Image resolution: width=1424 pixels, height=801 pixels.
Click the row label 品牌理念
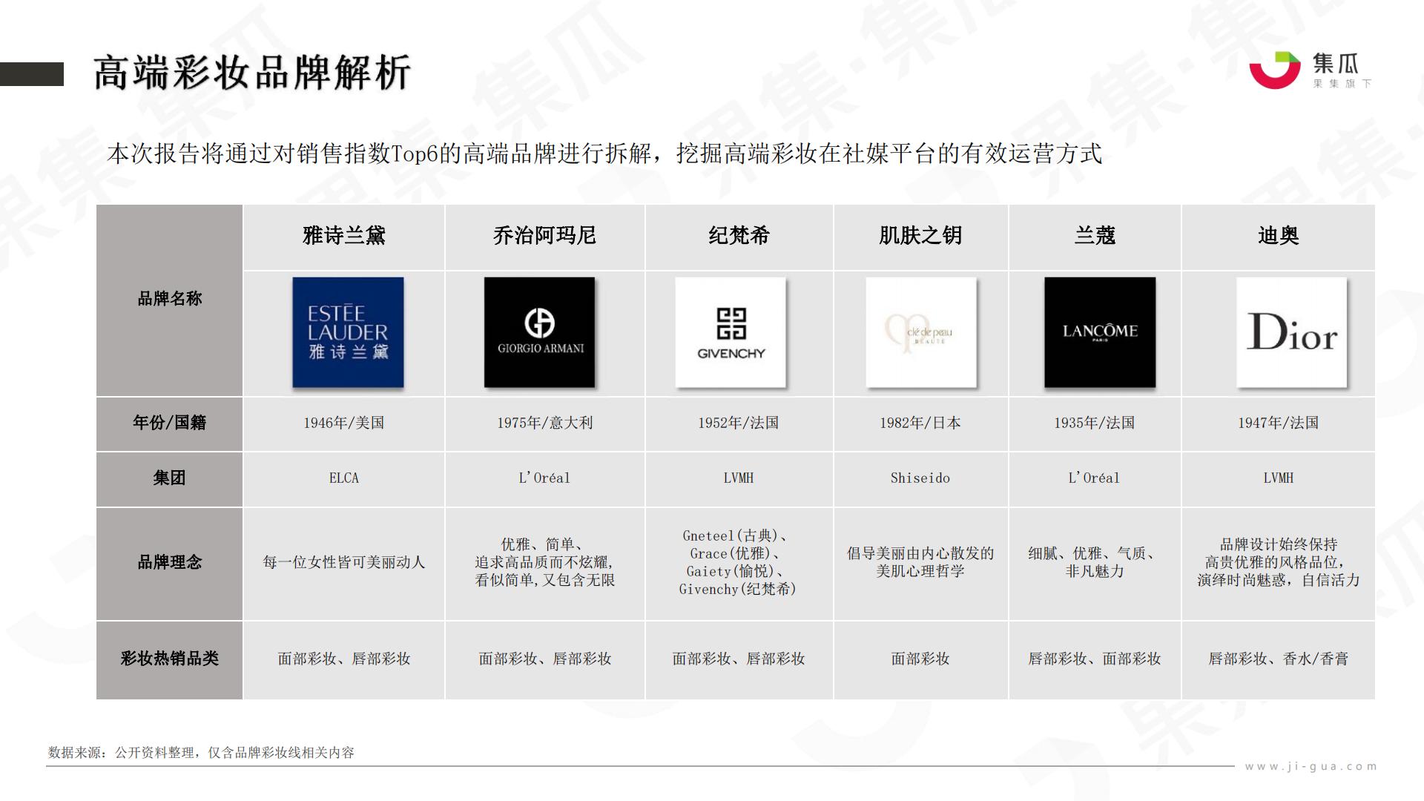click(170, 562)
